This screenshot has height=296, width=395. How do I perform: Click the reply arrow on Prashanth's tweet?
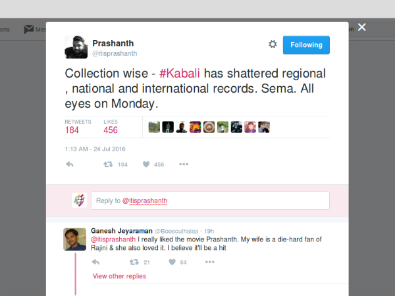click(70, 164)
